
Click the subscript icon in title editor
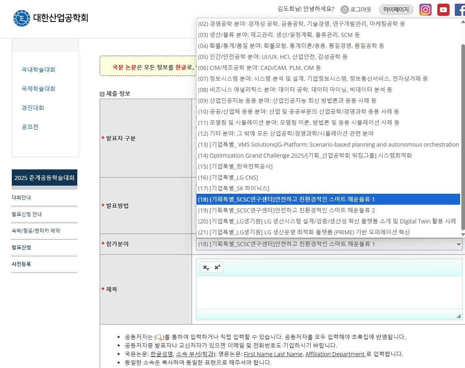[206, 267]
